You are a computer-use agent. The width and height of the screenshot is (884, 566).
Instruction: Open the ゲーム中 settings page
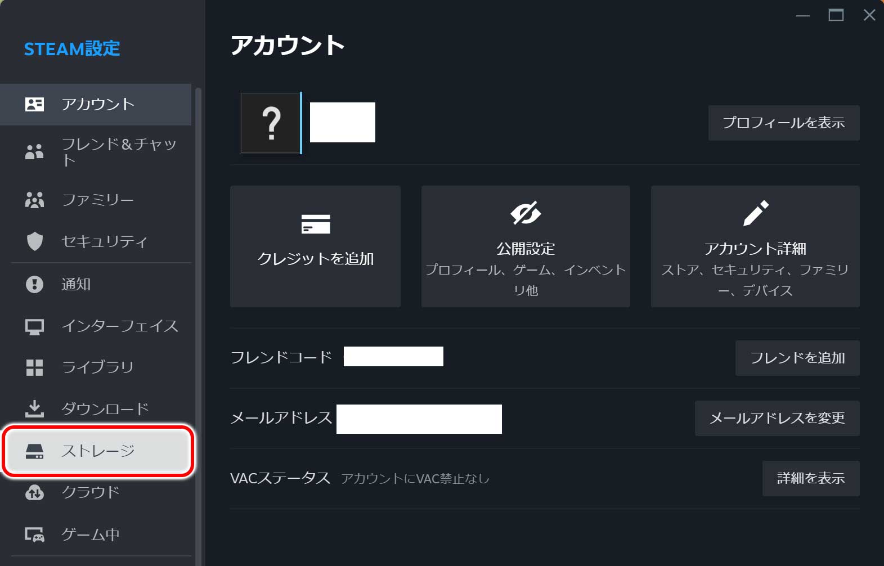[x=96, y=534]
